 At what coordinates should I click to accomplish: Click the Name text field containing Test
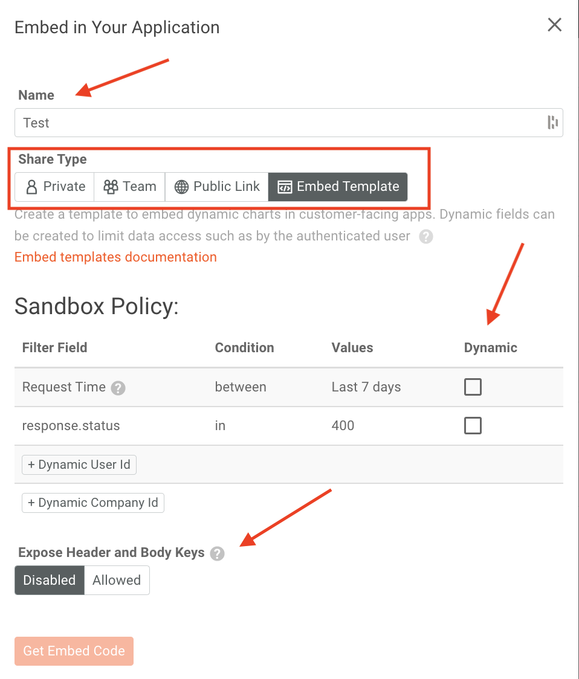pos(278,123)
